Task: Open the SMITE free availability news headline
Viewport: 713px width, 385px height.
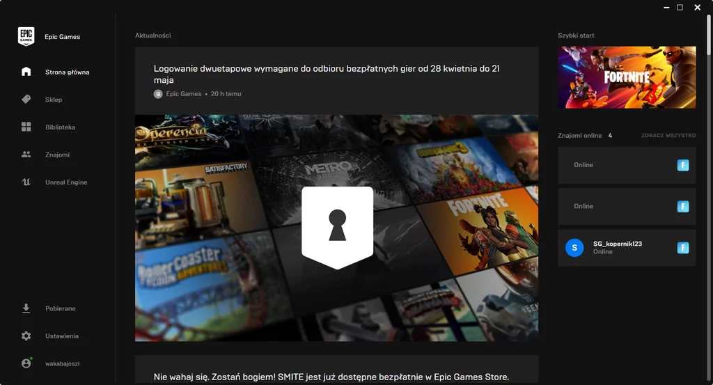Action: pyautogui.click(x=331, y=377)
